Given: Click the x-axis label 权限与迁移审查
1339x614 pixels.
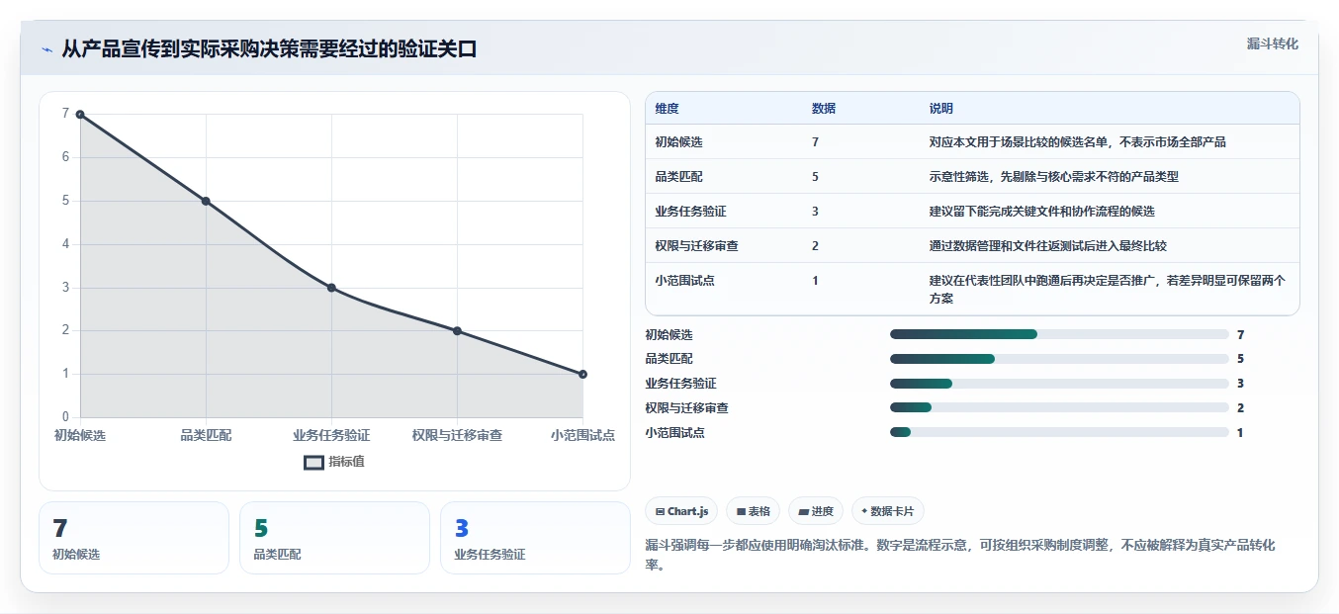Looking at the screenshot, I should tap(457, 435).
